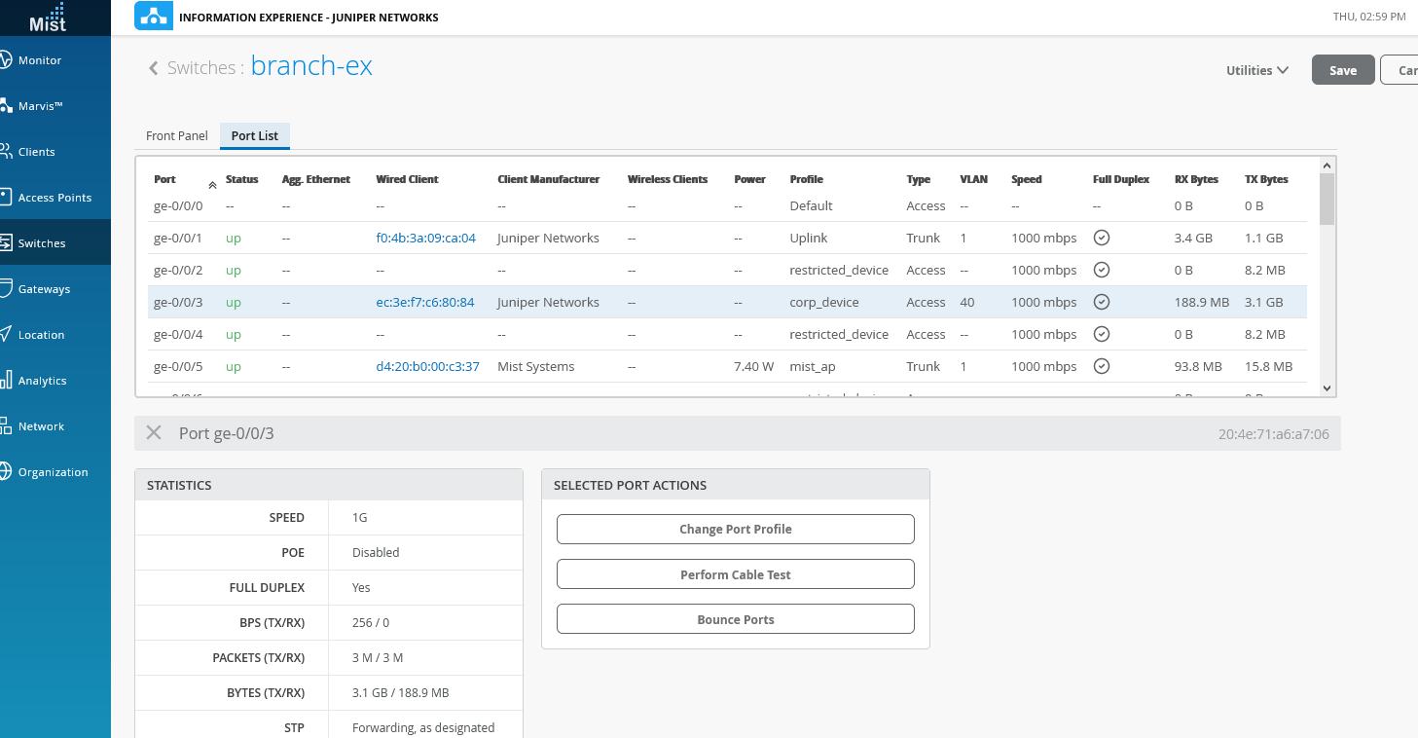Open Access Points via sidebar icon
Viewport: 1418px width, 738px height.
(x=6, y=198)
